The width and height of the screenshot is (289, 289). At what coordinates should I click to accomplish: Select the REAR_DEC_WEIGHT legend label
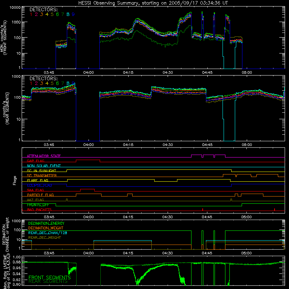(44, 238)
